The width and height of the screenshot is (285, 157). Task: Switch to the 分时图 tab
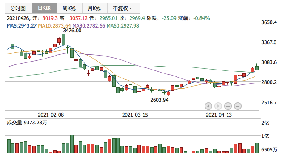point(19,8)
